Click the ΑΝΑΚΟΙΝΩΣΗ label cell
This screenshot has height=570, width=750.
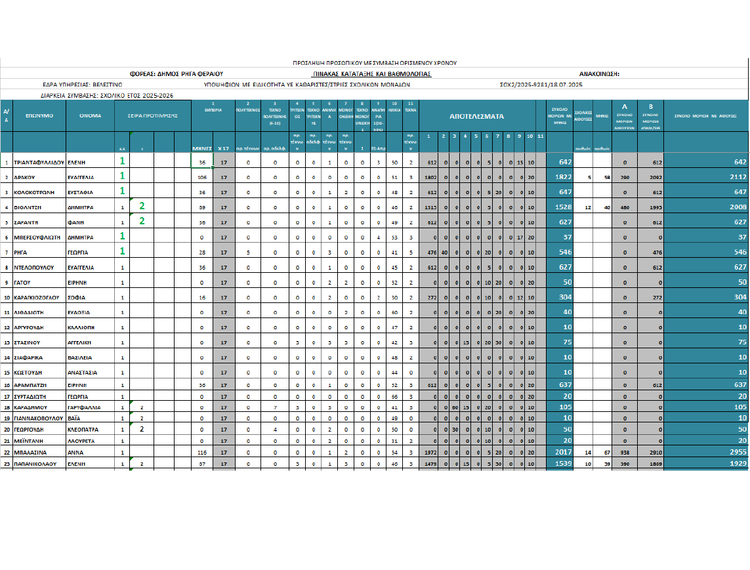tap(599, 74)
